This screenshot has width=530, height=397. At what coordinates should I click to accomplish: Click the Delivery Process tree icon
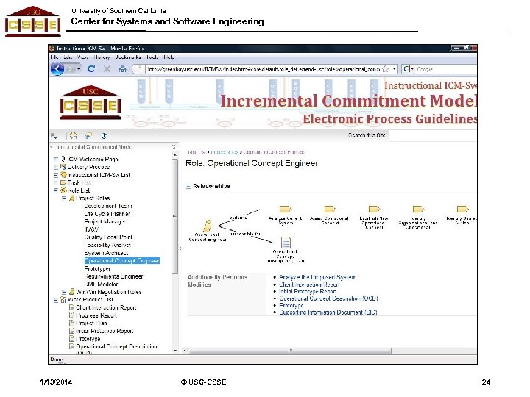[x=63, y=167]
